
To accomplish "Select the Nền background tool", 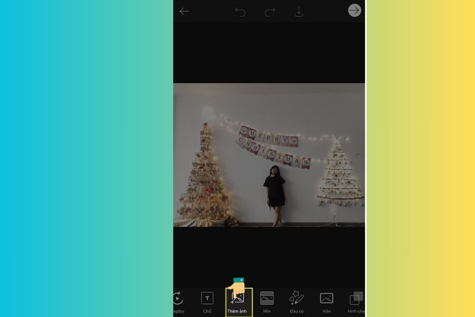I will coord(267,302).
